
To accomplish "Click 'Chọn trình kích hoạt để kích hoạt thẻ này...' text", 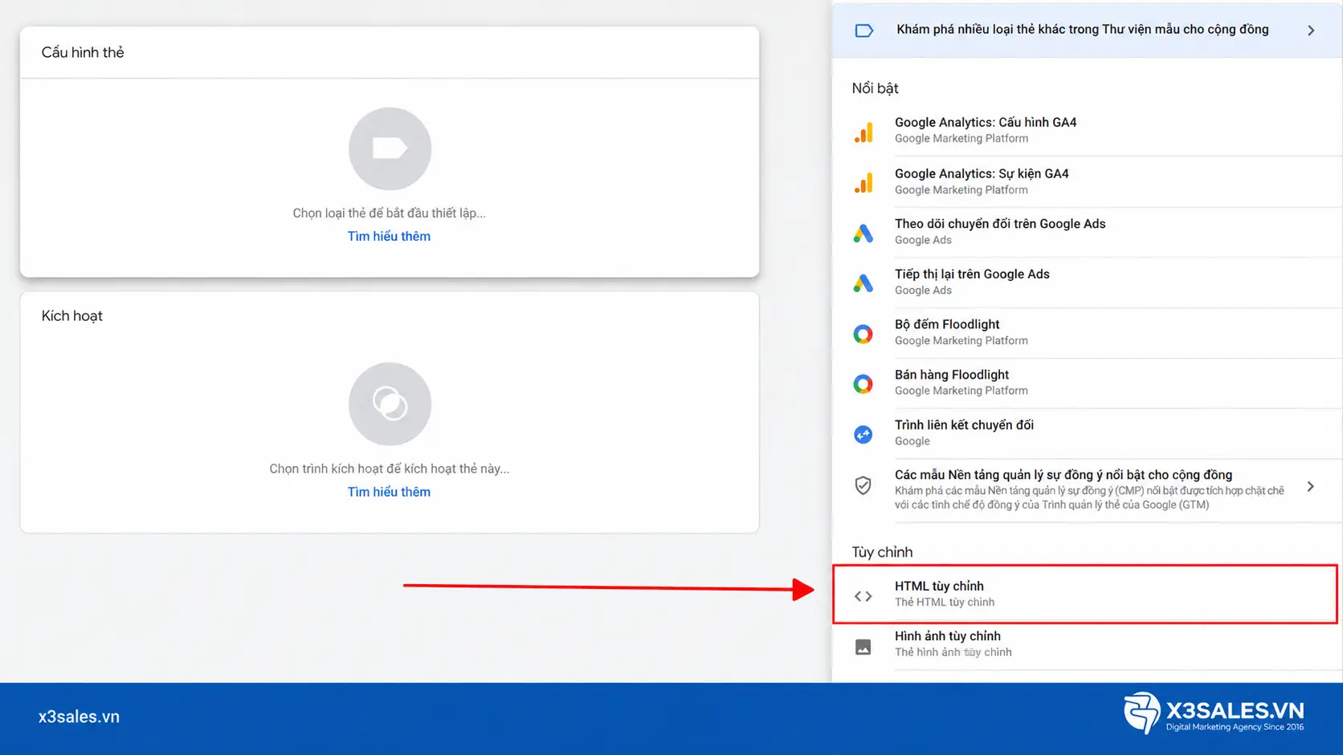I will coord(389,469).
